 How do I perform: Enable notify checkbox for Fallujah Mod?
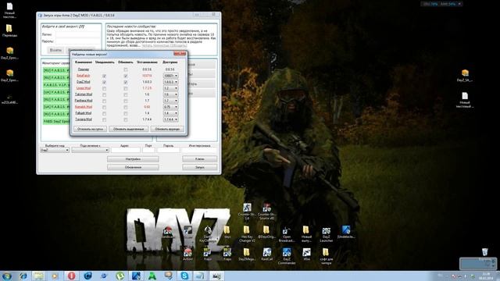point(104,113)
